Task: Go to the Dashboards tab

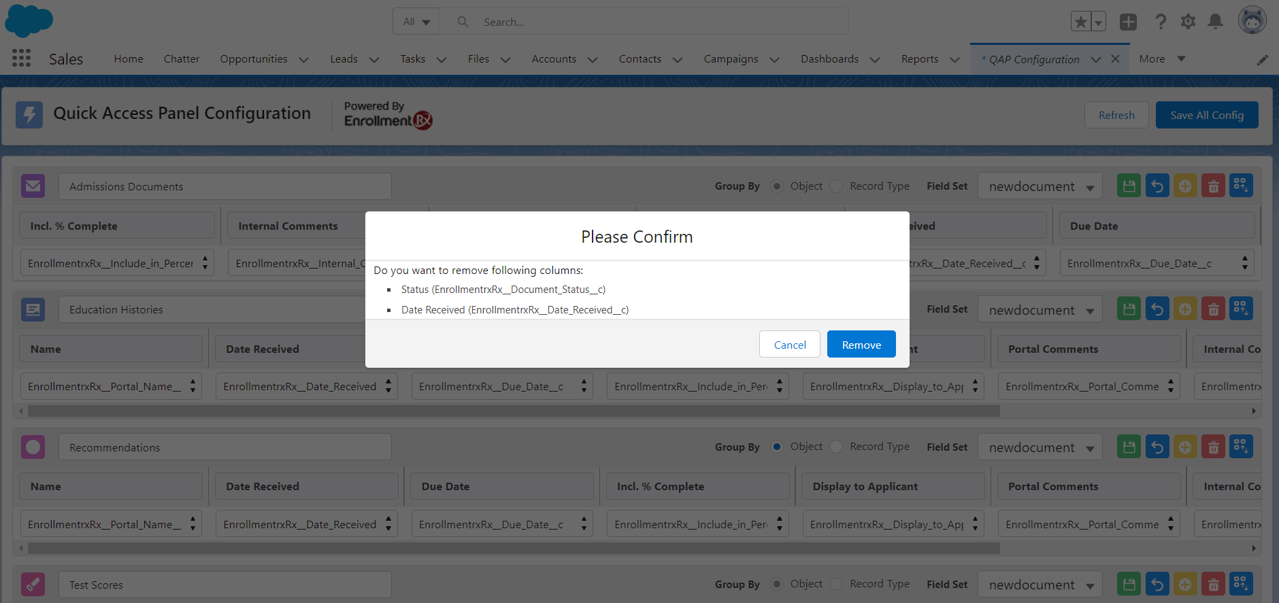Action: (x=829, y=59)
